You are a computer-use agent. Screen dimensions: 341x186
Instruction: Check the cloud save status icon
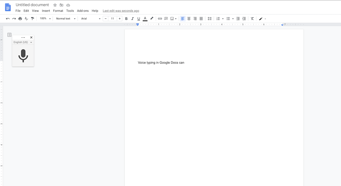[x=68, y=5]
